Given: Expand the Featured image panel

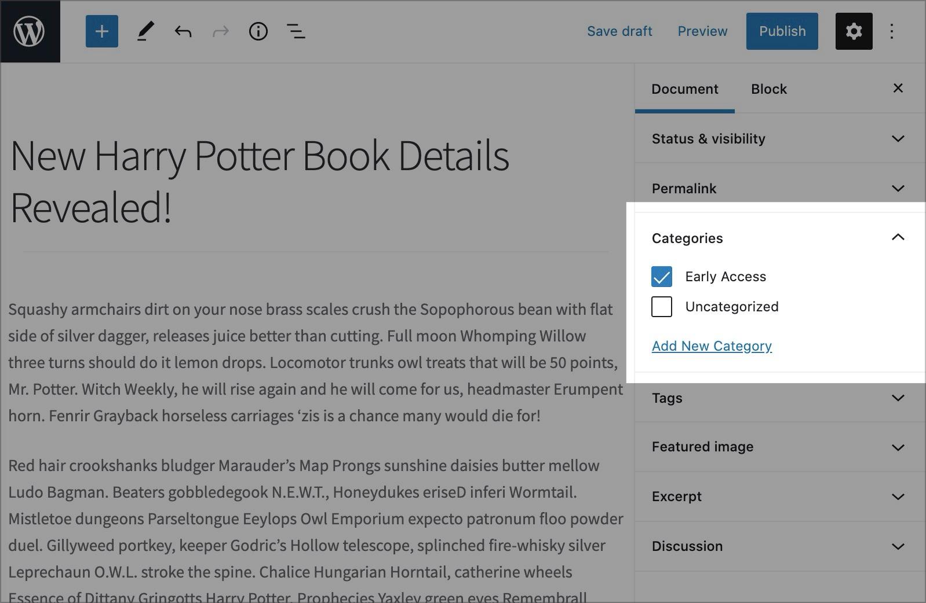Looking at the screenshot, I should pos(780,447).
